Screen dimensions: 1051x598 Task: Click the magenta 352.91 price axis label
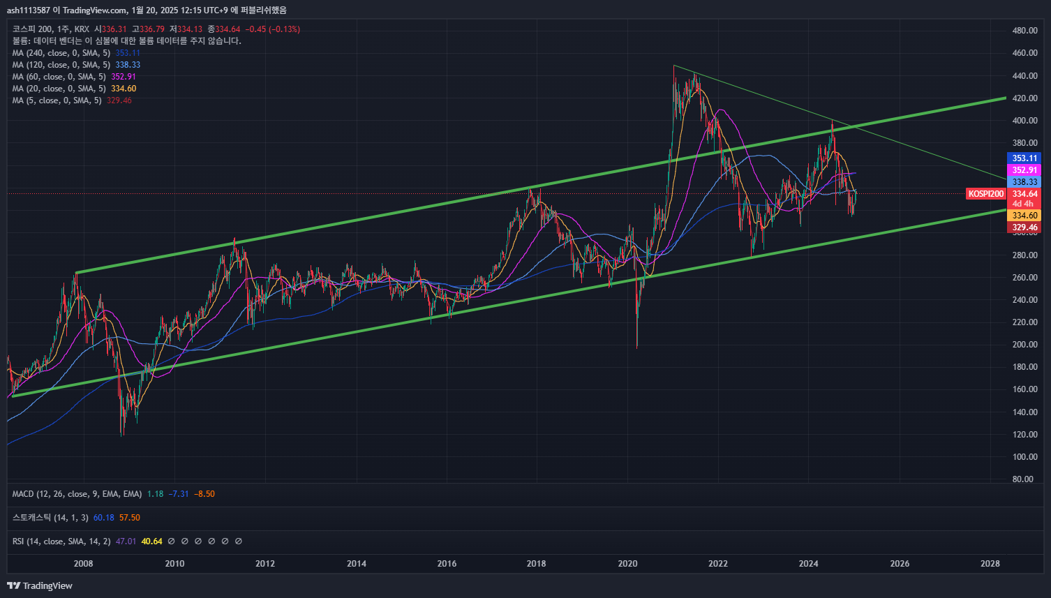1024,170
